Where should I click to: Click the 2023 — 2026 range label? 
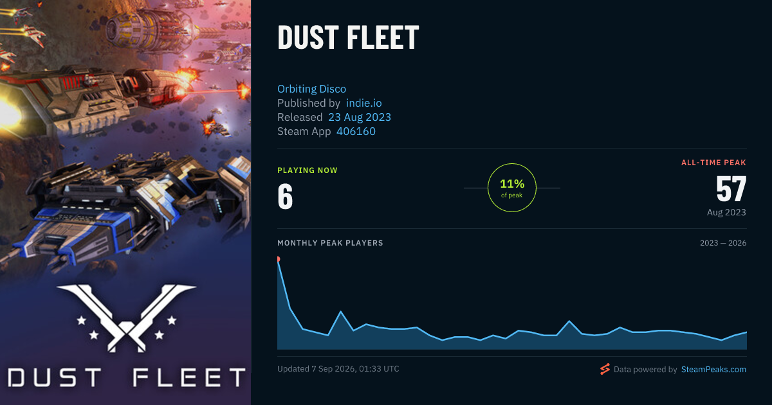[723, 243]
